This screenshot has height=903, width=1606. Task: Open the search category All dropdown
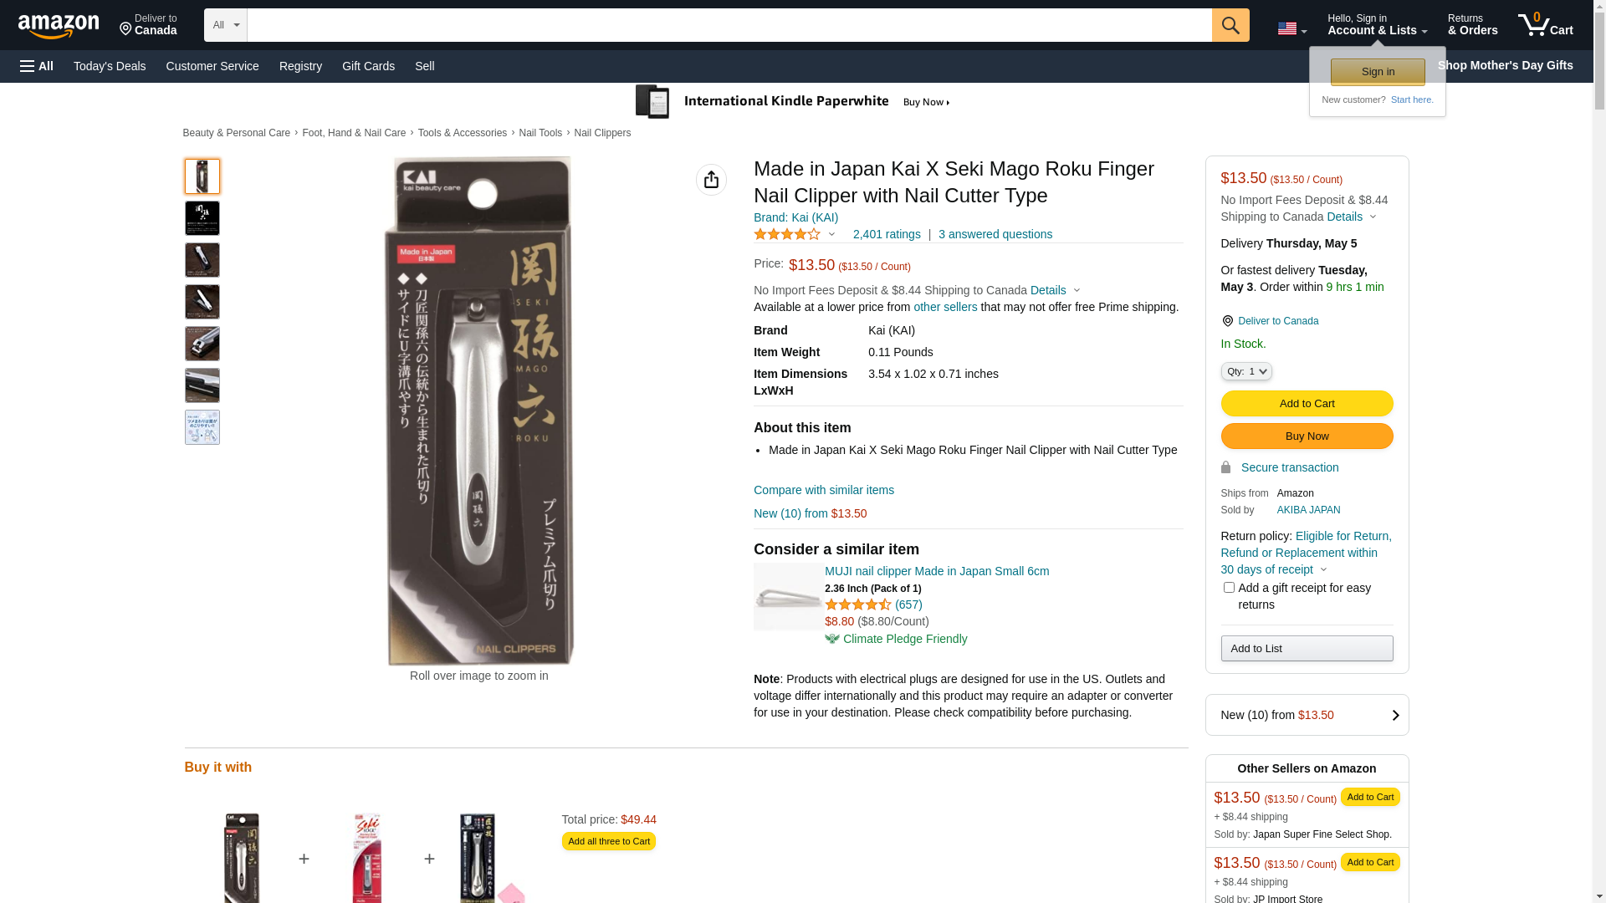coord(226,25)
